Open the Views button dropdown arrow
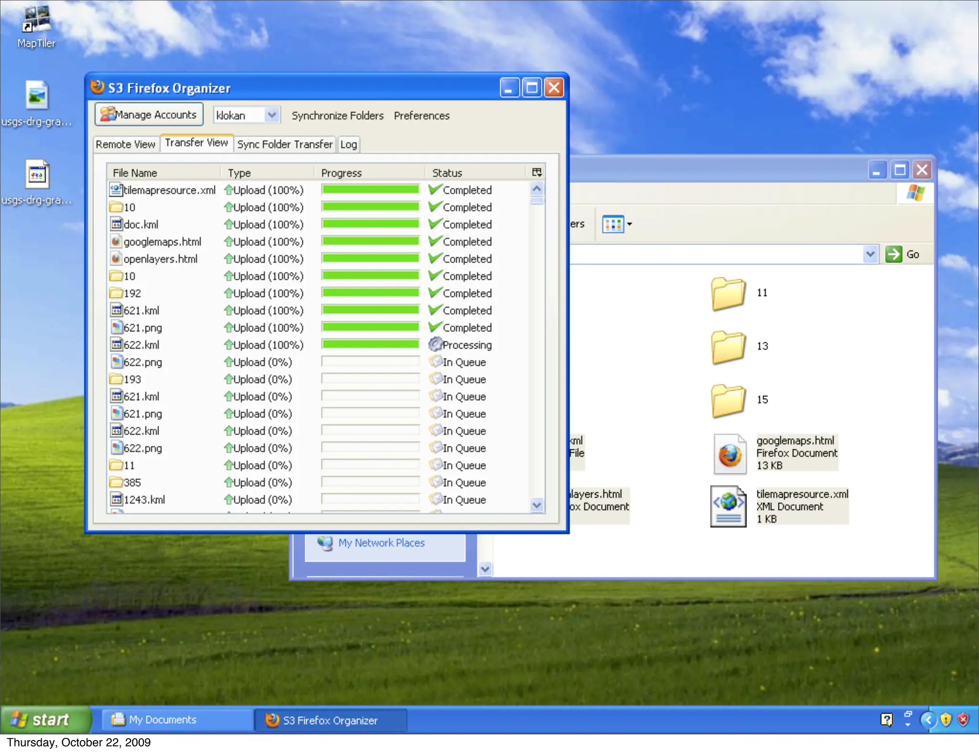This screenshot has width=979, height=753. [x=630, y=224]
